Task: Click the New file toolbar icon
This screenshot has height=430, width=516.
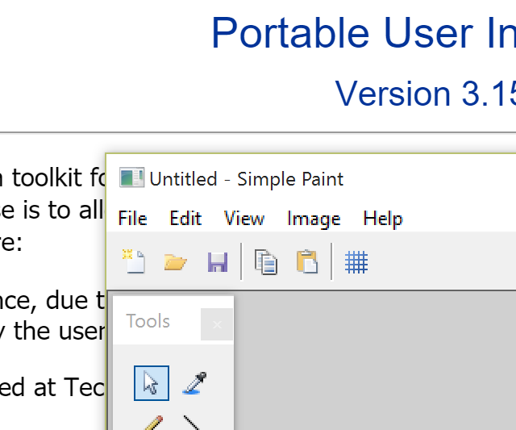Action: pos(133,261)
